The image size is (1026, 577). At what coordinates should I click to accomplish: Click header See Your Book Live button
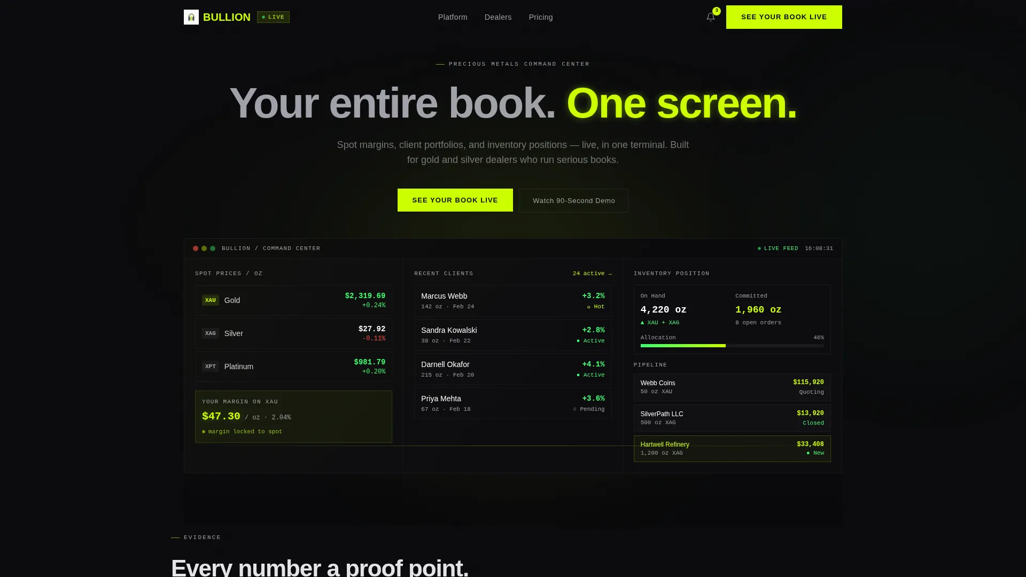pyautogui.click(x=784, y=17)
